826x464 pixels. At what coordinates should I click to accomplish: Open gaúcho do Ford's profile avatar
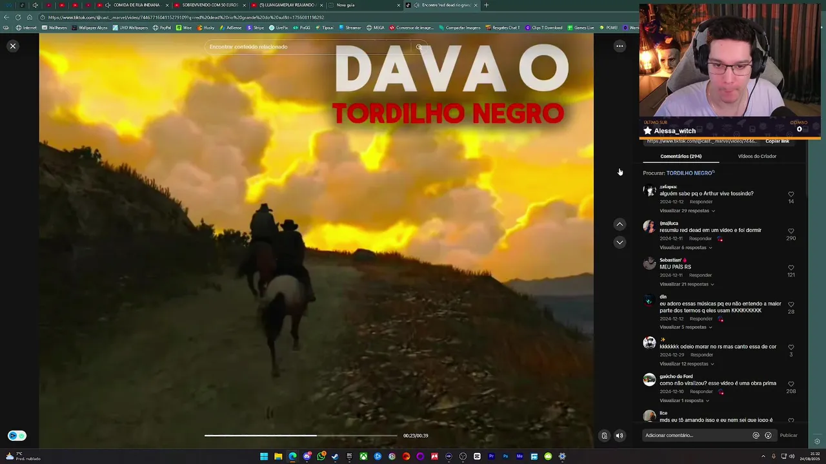point(649,380)
